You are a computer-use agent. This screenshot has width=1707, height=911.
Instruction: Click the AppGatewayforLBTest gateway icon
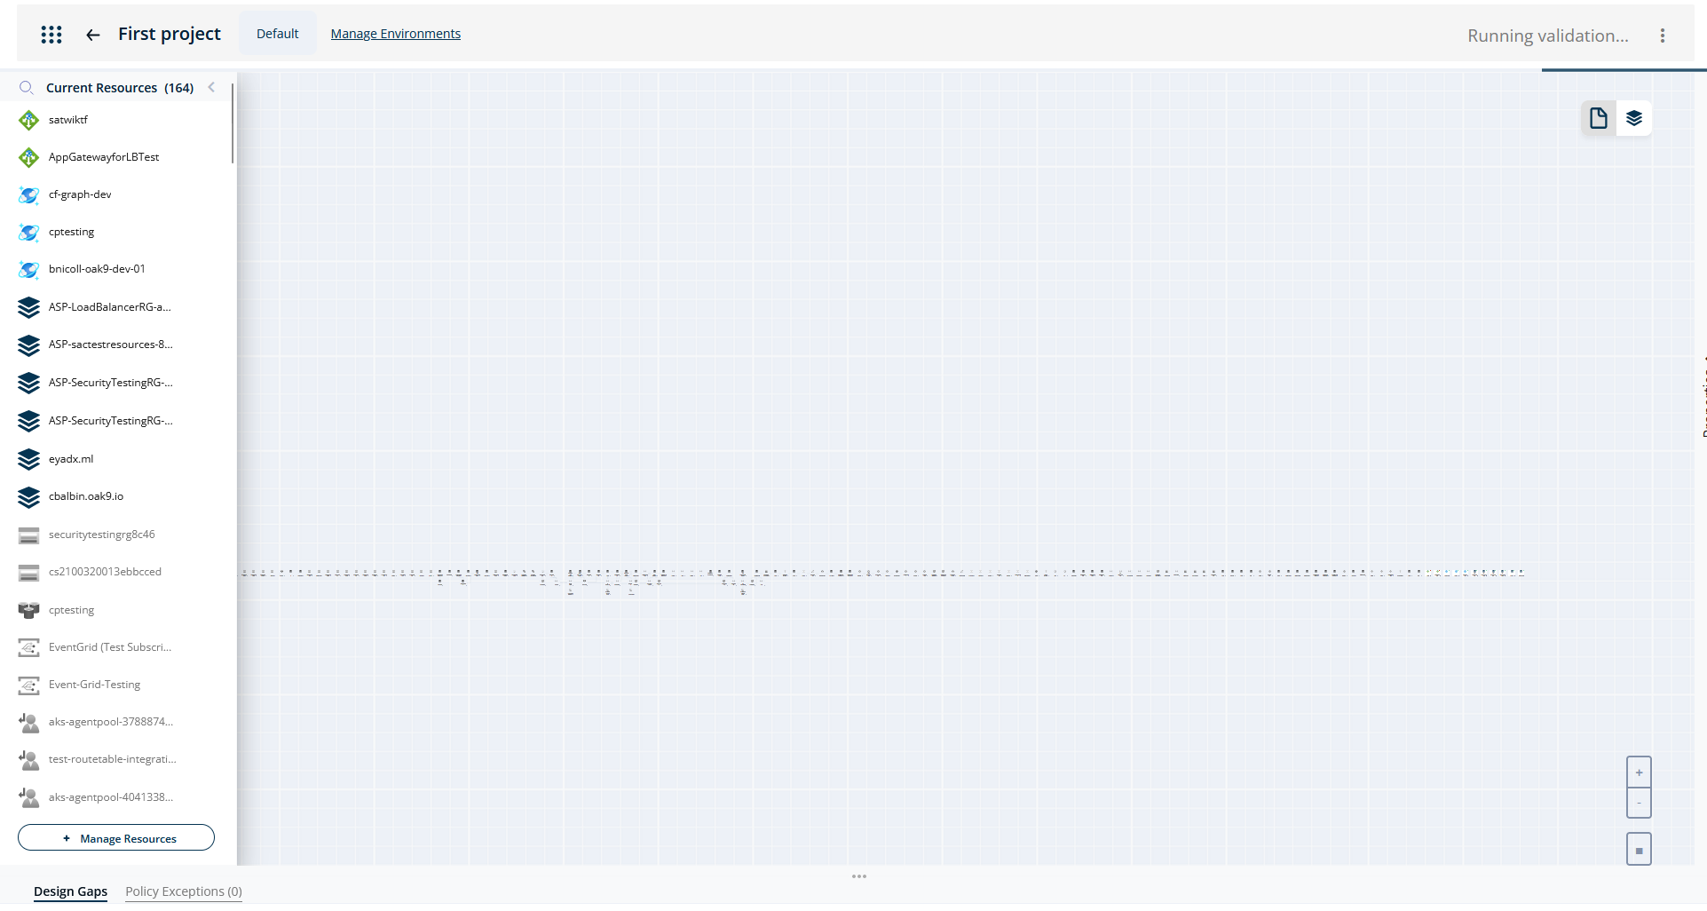point(29,157)
